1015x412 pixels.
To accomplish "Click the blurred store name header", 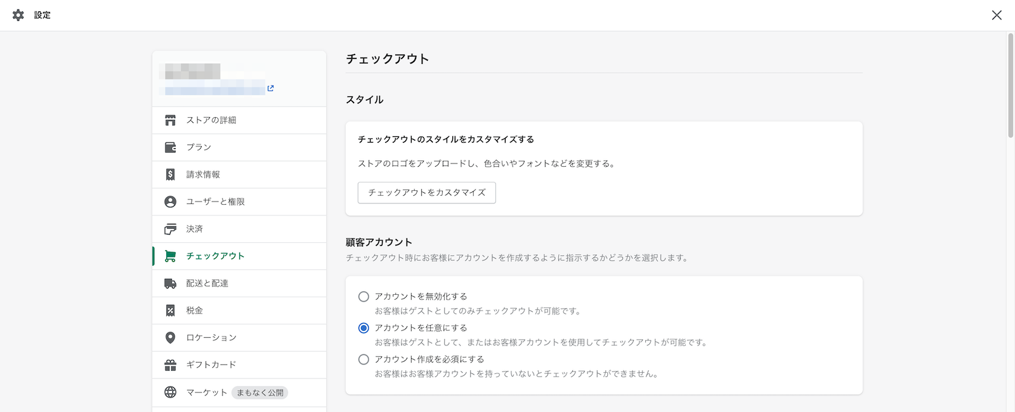I will click(x=193, y=71).
